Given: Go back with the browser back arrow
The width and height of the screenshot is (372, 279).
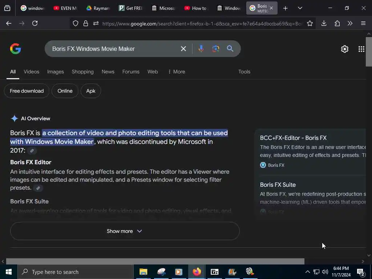Looking at the screenshot, I should (x=9, y=23).
